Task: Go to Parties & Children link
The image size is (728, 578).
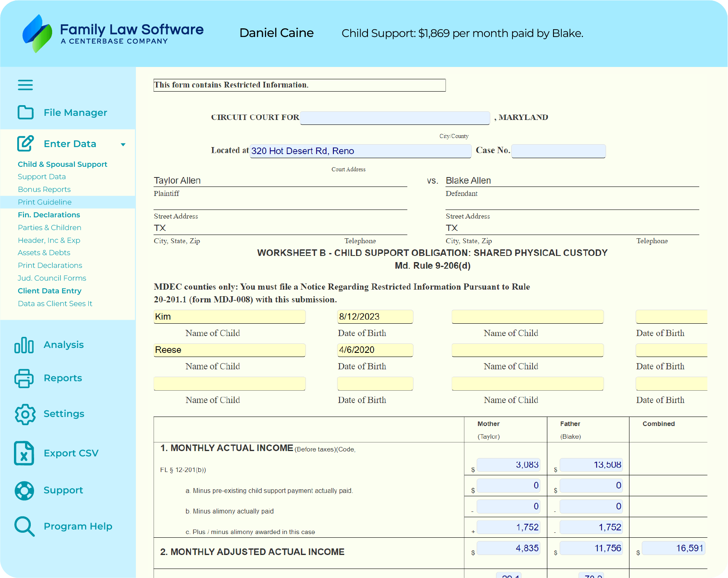Action: click(50, 228)
